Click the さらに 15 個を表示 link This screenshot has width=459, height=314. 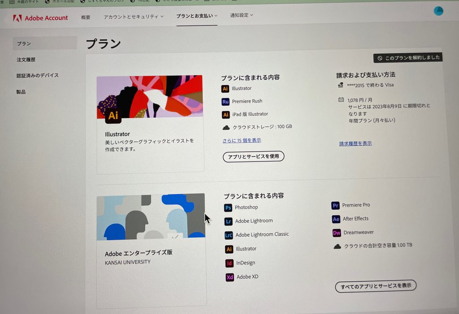[242, 140]
